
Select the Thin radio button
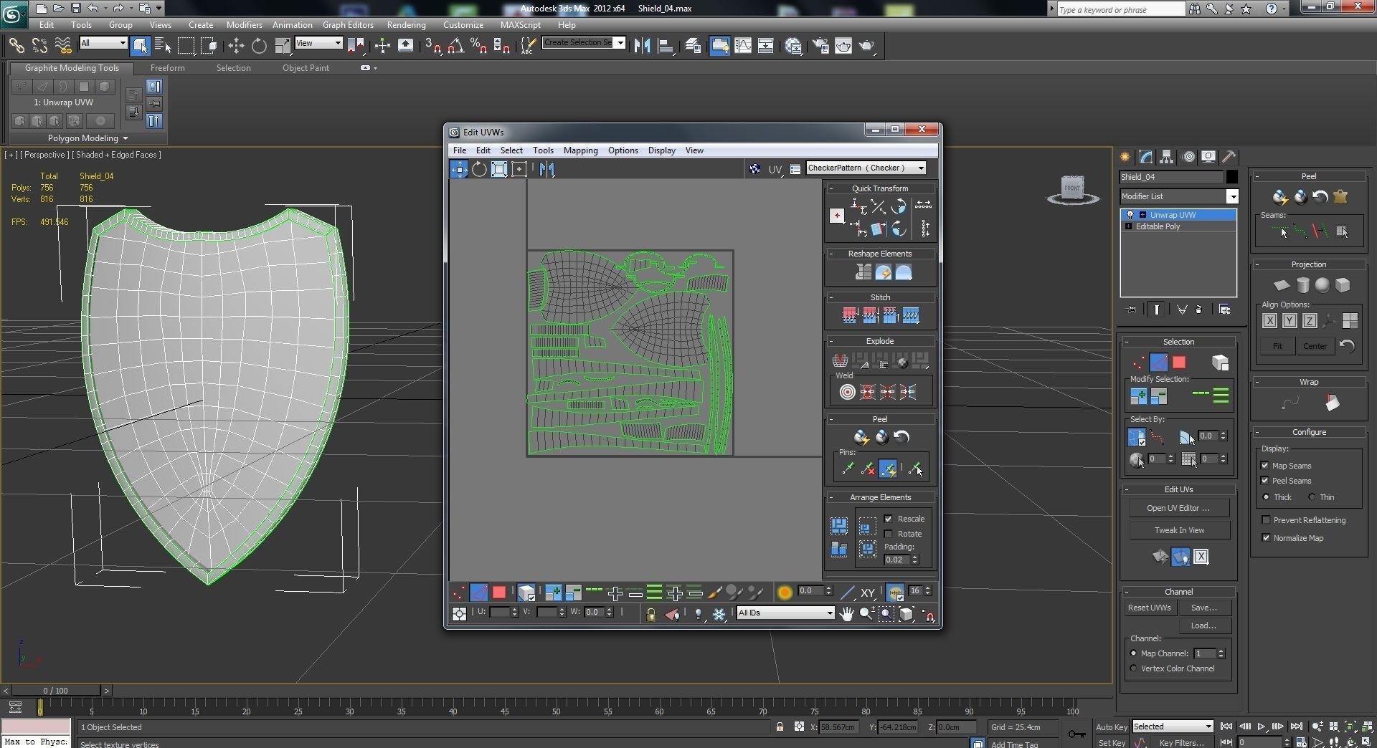[x=1312, y=497]
